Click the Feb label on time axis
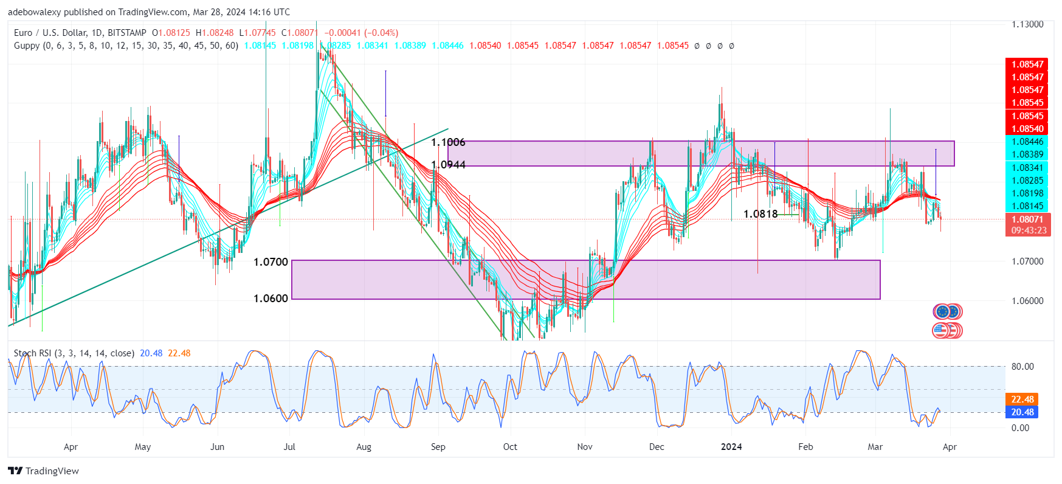Viewport: 1062px width, 484px height. [805, 447]
